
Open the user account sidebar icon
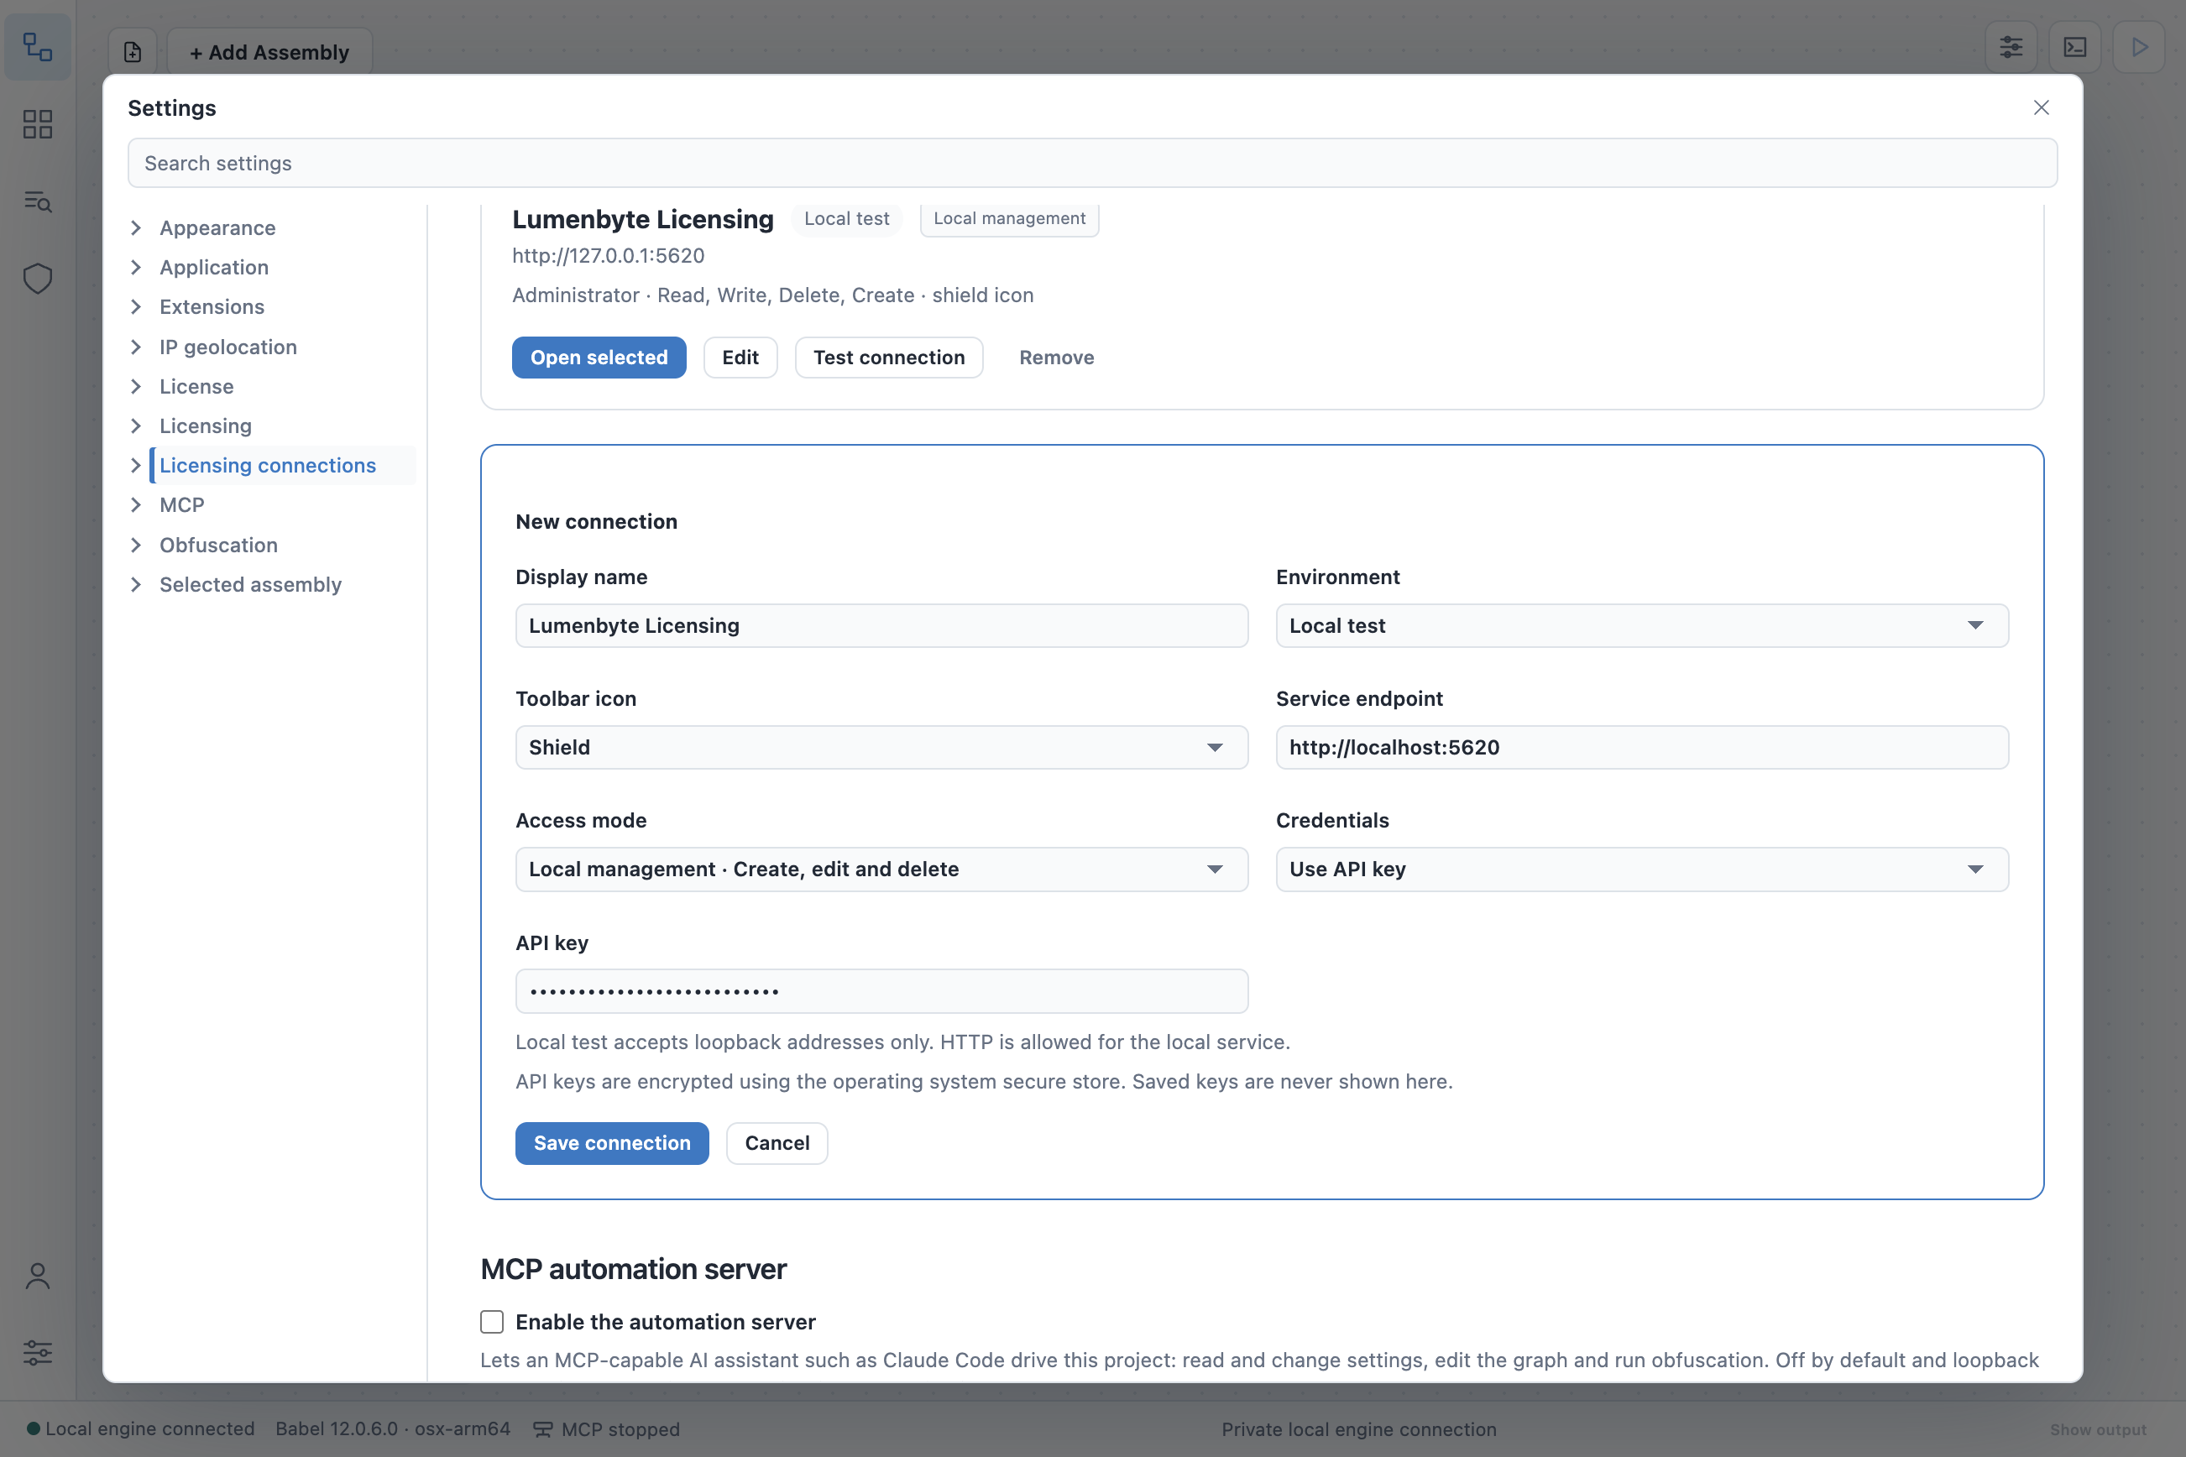click(37, 1276)
